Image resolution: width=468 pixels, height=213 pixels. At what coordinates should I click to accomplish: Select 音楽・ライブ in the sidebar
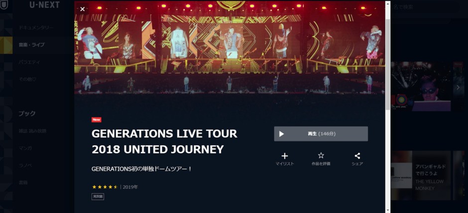tap(32, 45)
